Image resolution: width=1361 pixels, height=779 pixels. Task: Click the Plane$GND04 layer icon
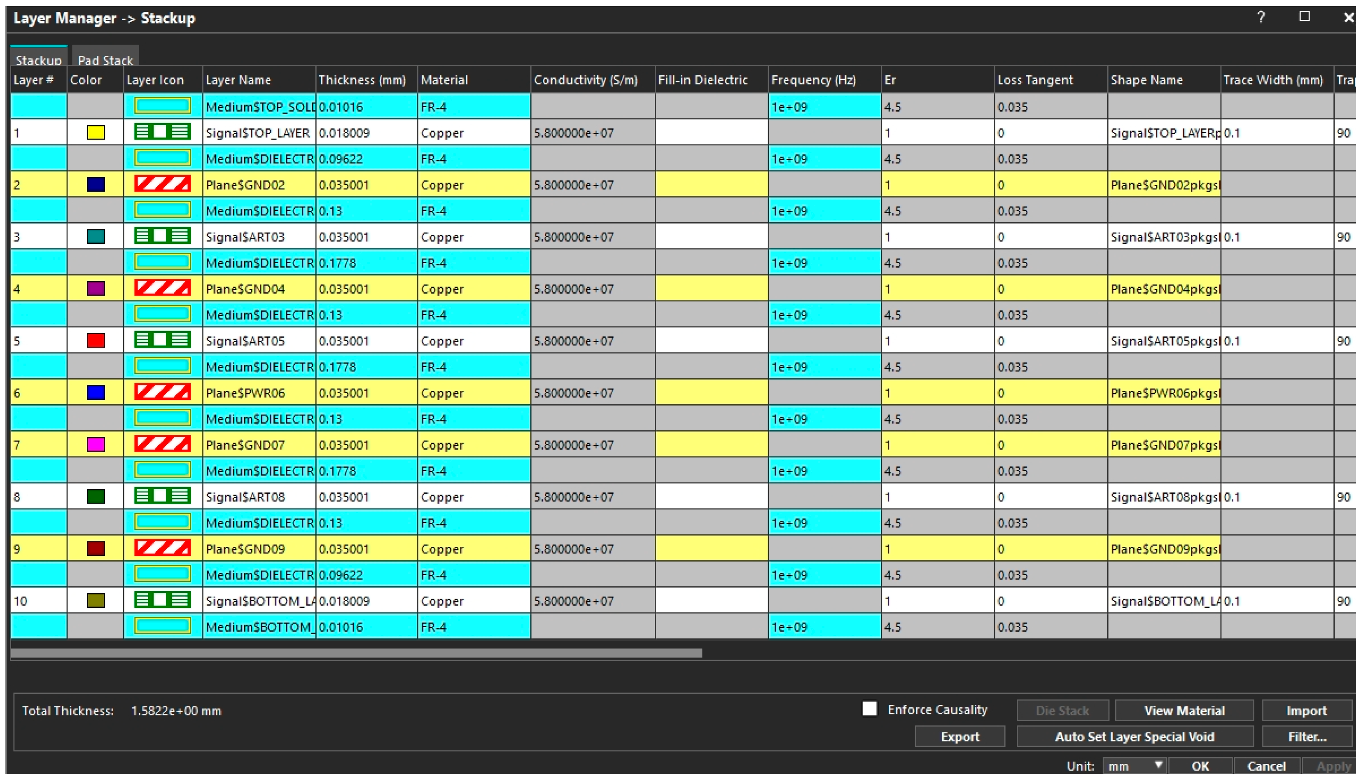pyautogui.click(x=162, y=288)
